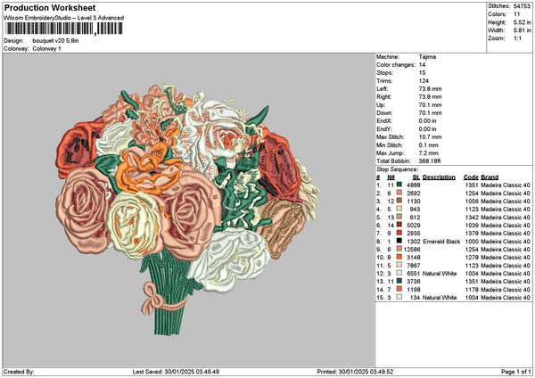Click the tan swatch in stop 3
Viewport: 535px width, 378px height.
[399, 201]
